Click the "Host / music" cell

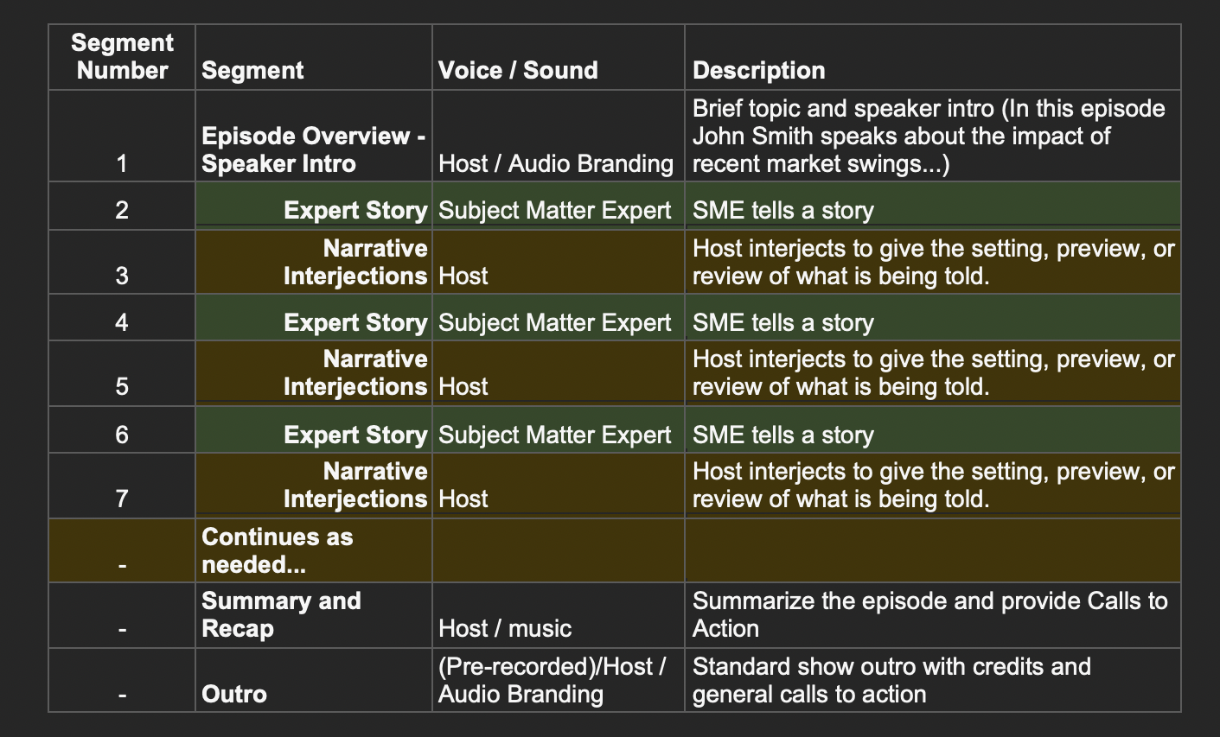559,615
